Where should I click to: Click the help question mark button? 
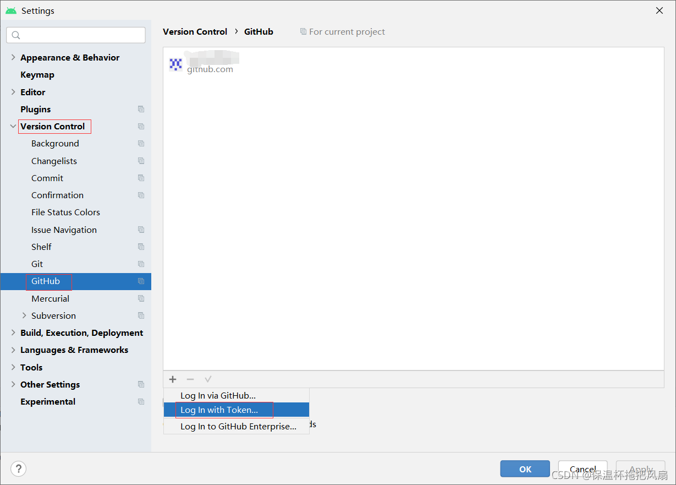[19, 468]
